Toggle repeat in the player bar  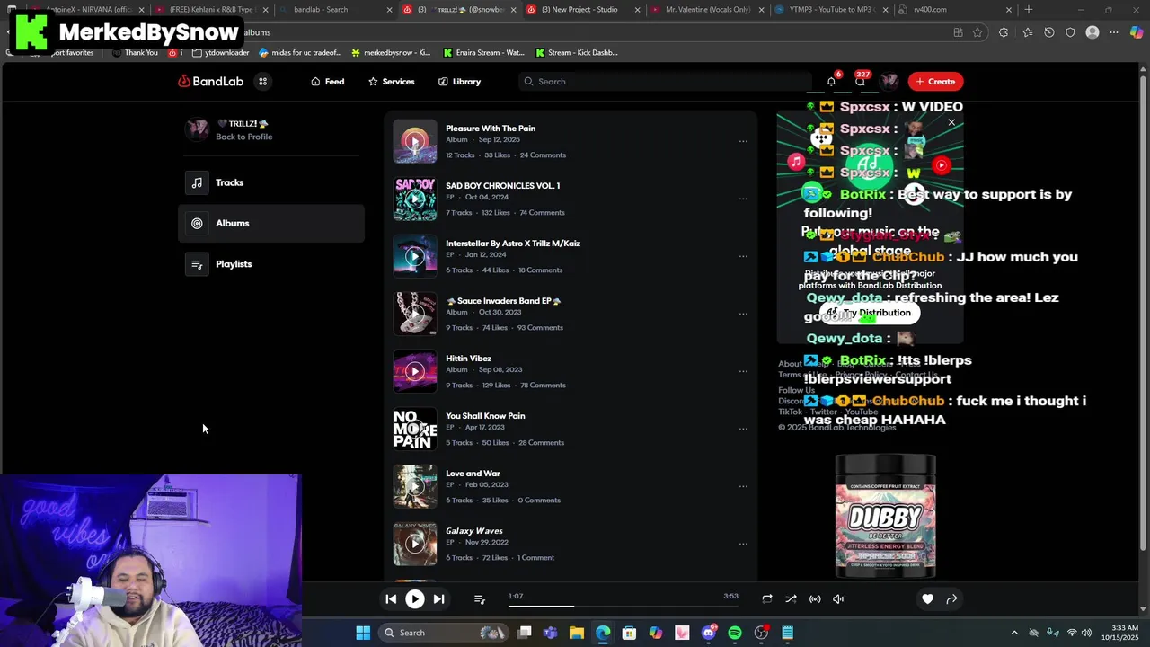click(766, 599)
